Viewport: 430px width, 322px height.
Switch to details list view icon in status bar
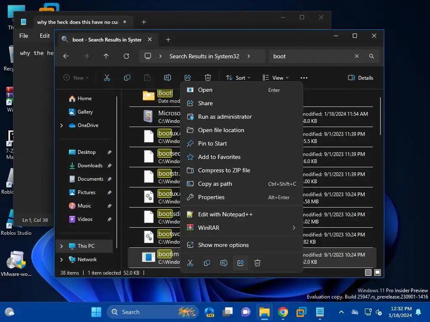(x=368, y=273)
